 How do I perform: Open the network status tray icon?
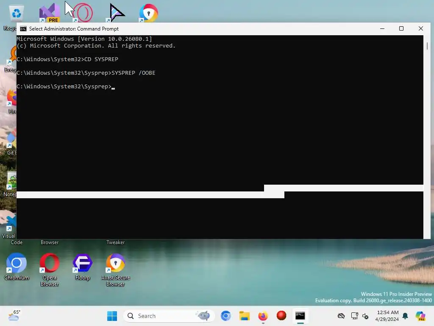[x=354, y=316]
